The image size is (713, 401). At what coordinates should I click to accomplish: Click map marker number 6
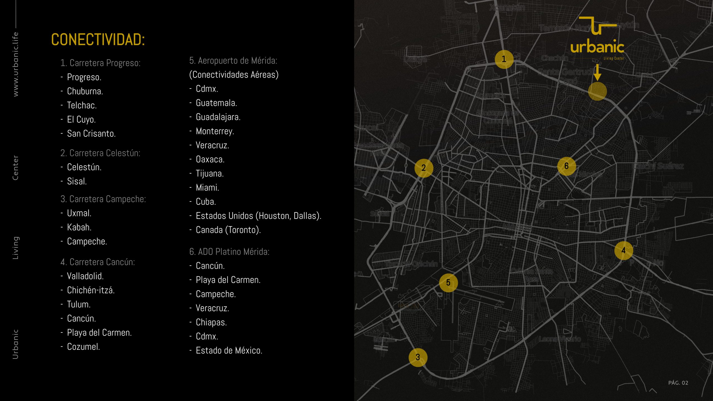click(x=567, y=166)
